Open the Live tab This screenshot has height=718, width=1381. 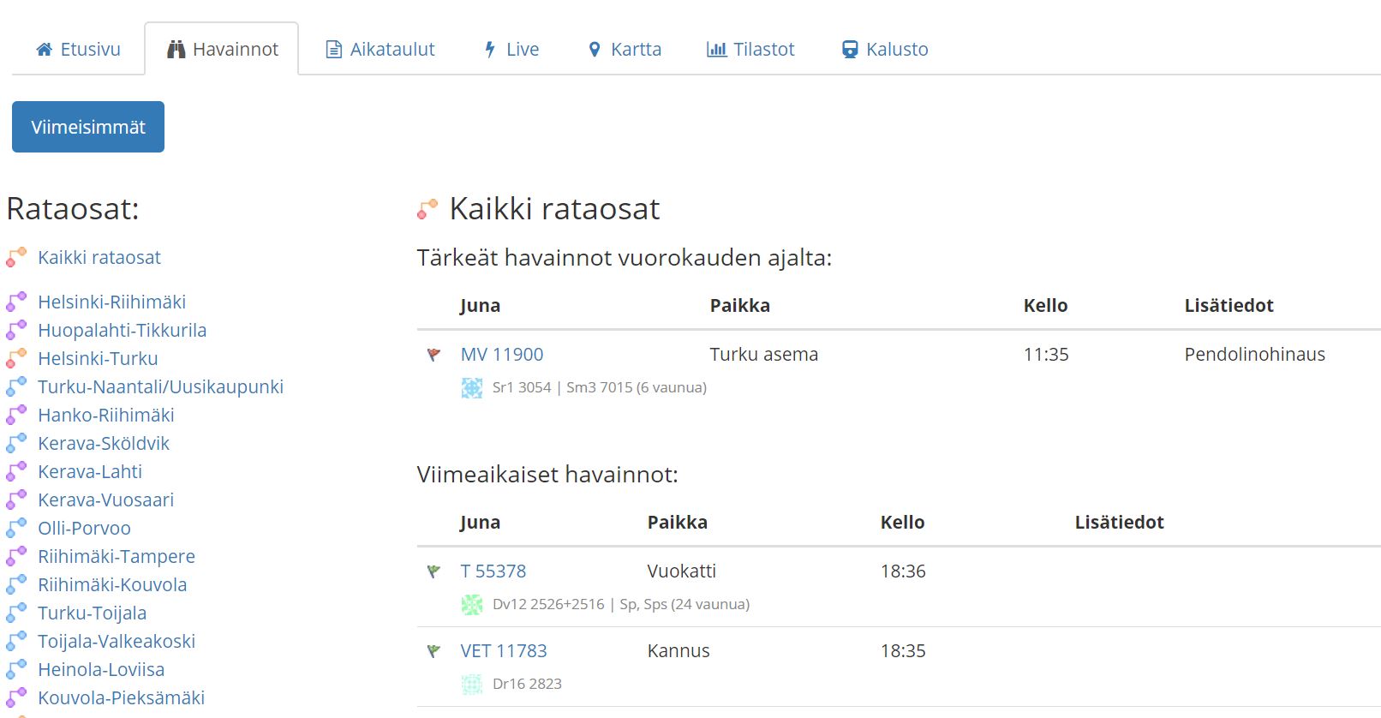coord(511,50)
